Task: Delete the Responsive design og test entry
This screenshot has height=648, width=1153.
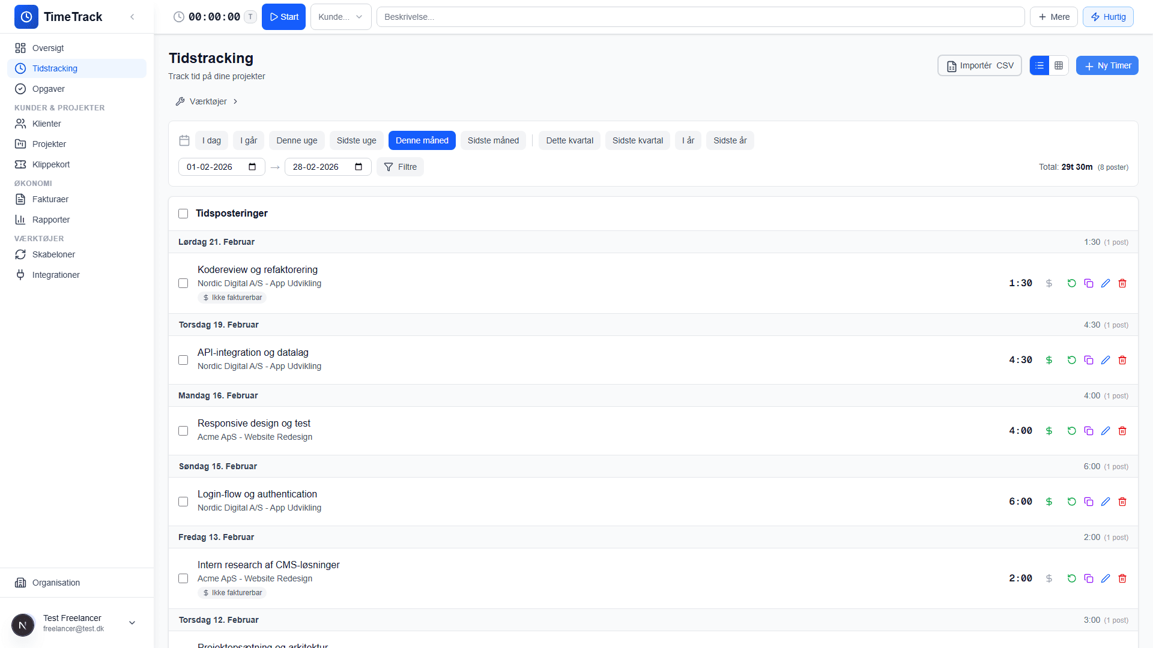Action: (1122, 431)
